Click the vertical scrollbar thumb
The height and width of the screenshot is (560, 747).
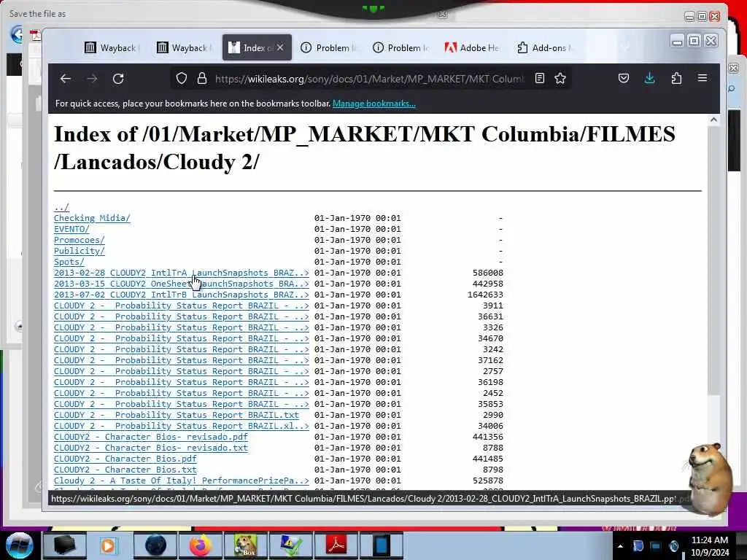pyautogui.click(x=713, y=260)
